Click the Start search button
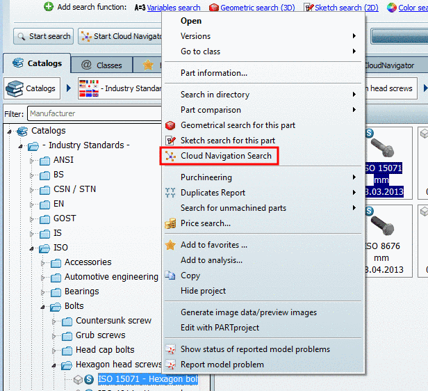 (43, 36)
